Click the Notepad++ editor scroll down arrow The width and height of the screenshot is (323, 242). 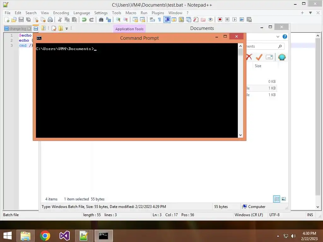[x=318, y=207]
